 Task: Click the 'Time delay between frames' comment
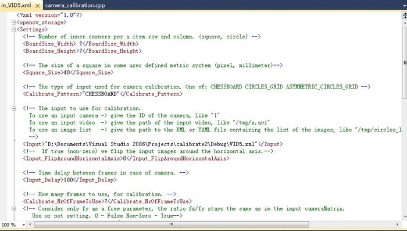click(106, 173)
